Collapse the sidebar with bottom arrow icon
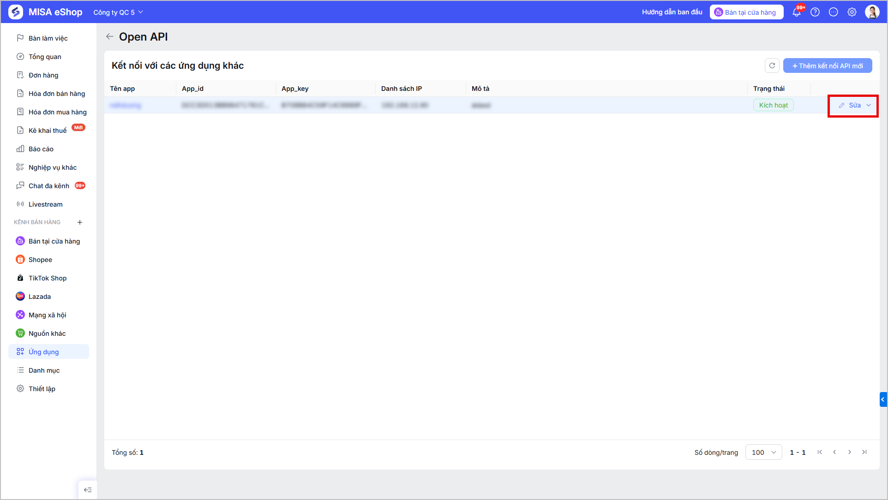Viewport: 888px width, 500px height. coord(88,490)
